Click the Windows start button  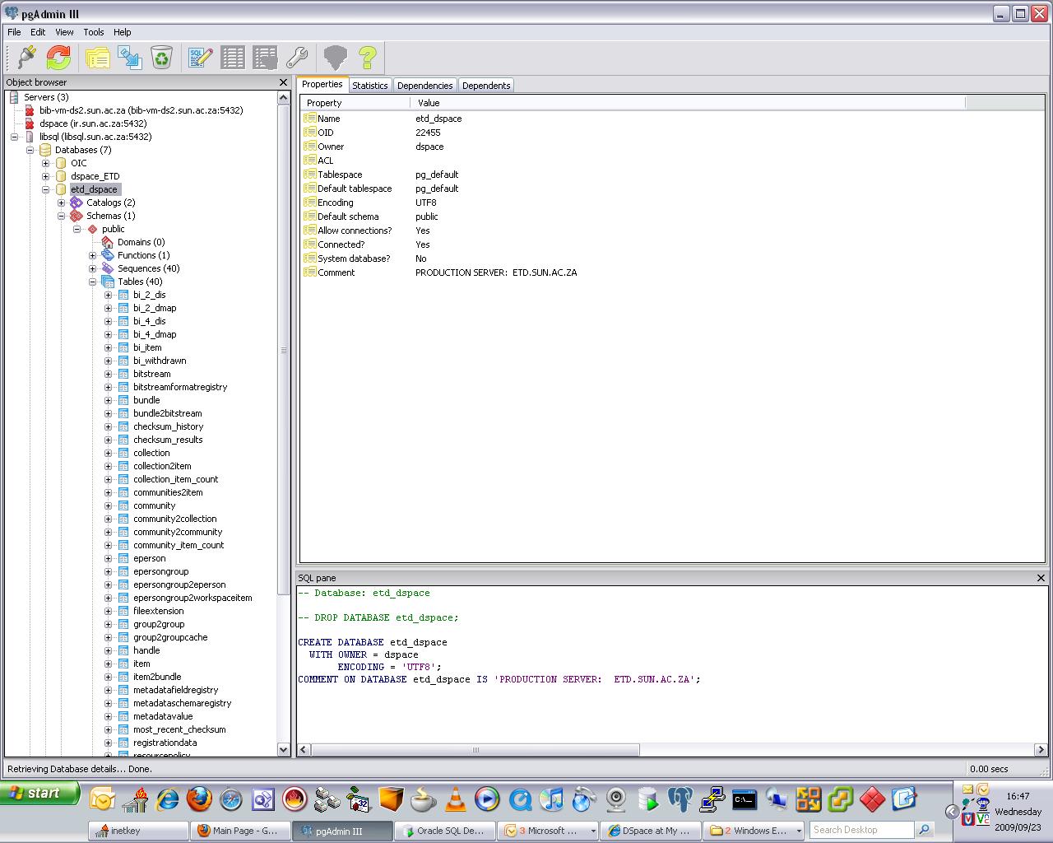(39, 794)
